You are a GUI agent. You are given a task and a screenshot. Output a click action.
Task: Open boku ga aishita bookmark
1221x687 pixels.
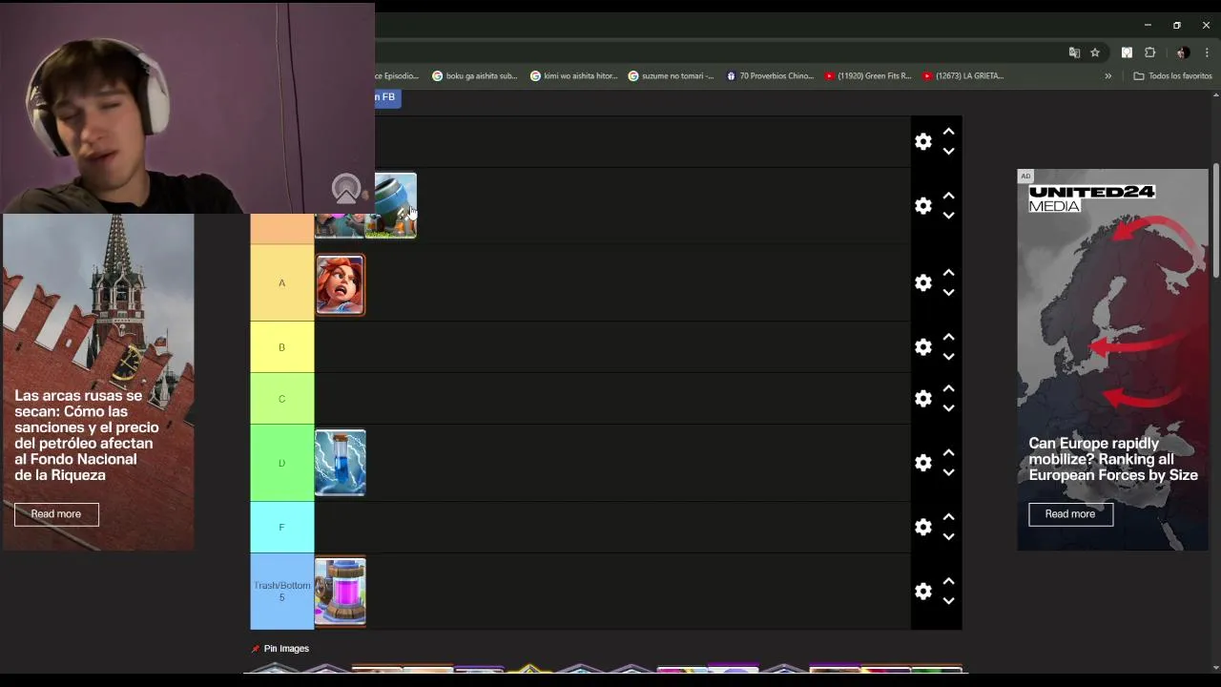(x=474, y=76)
